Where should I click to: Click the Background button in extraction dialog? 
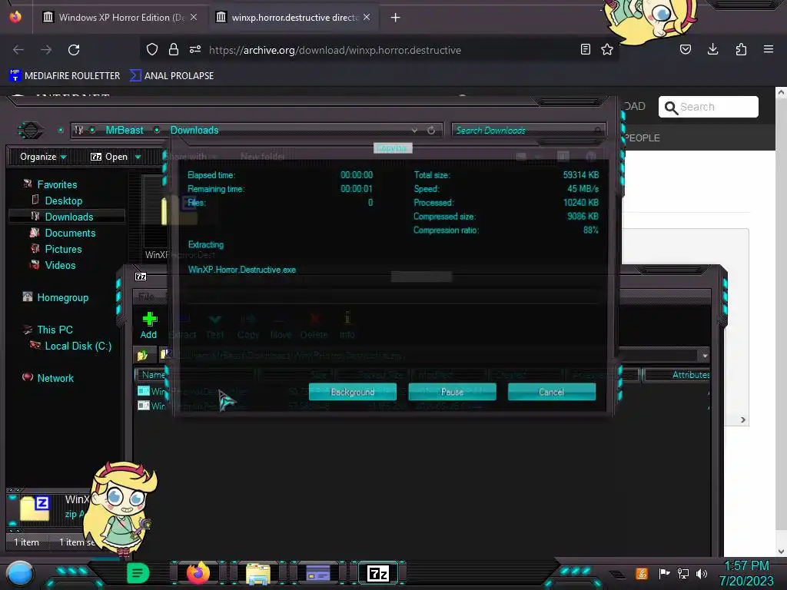click(352, 393)
